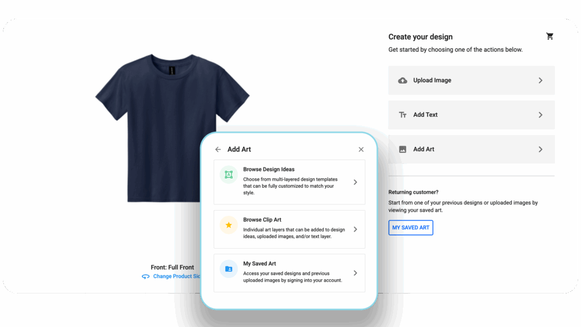The height and width of the screenshot is (327, 581).
Task: Go back using the Add Art arrow
Action: (218, 149)
